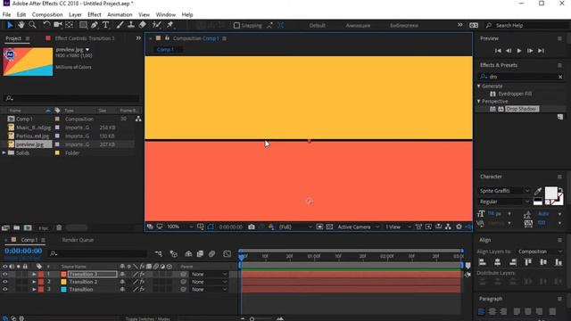Play the preview with the Play button
This screenshot has height=321, width=571.
point(519,51)
